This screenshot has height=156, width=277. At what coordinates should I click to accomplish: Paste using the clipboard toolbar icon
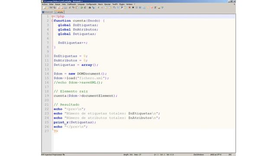click(x=77, y=8)
